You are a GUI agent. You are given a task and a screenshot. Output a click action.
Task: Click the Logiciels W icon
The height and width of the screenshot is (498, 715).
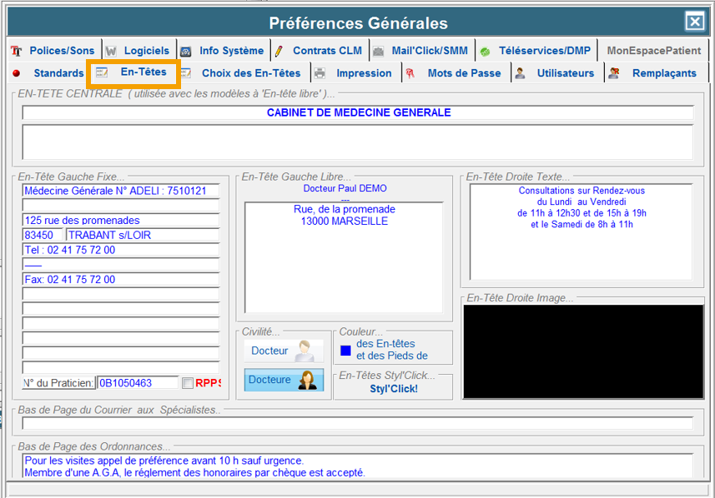pyautogui.click(x=111, y=51)
